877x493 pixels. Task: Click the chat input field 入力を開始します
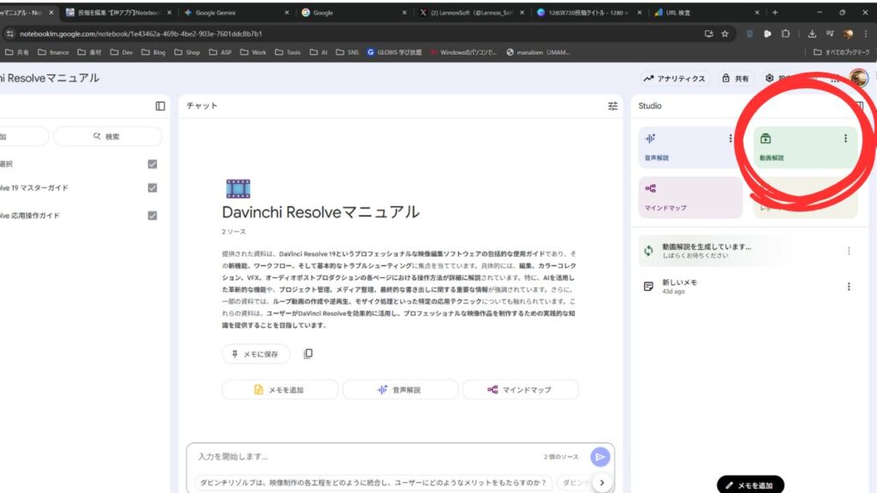pos(367,457)
